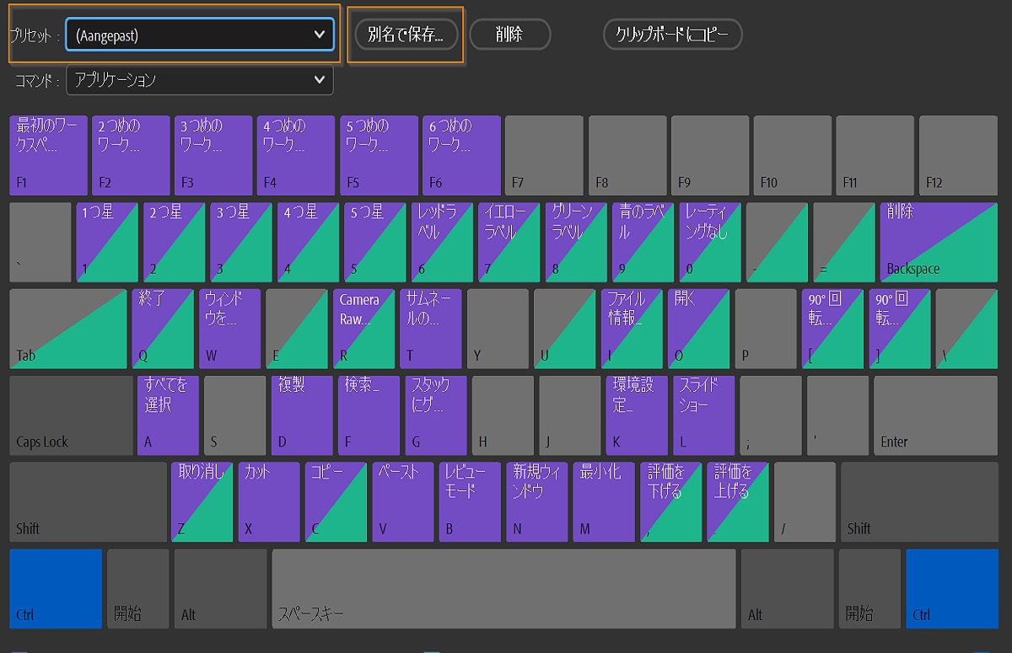Select the Backspace key labeled 削除
This screenshot has width=1012, height=653.
[x=939, y=242]
